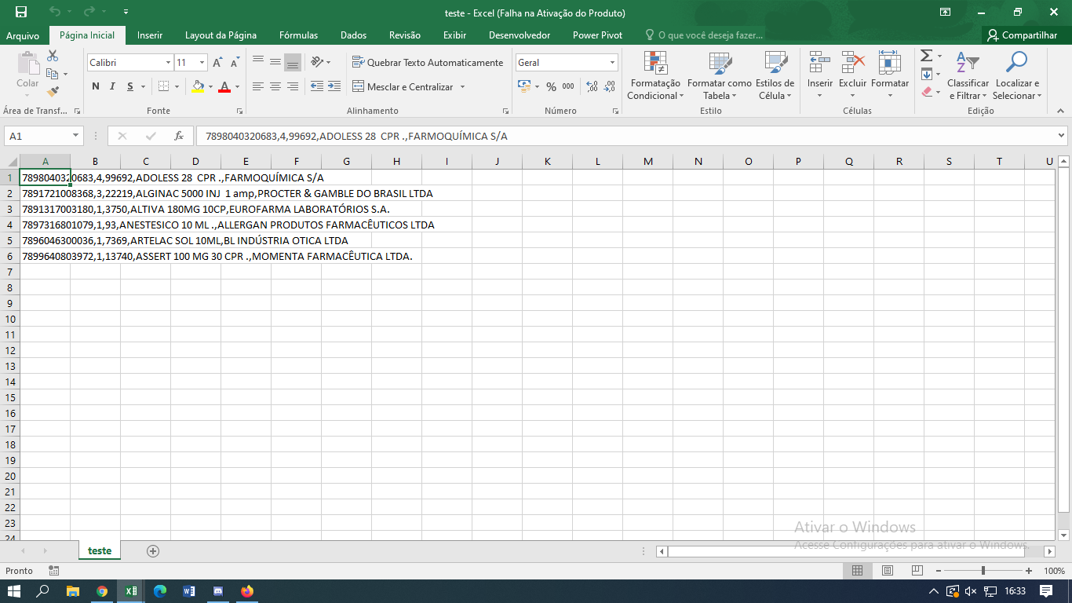Switch to the Inserir ribbon tab
This screenshot has height=603, width=1072.
(x=150, y=35)
